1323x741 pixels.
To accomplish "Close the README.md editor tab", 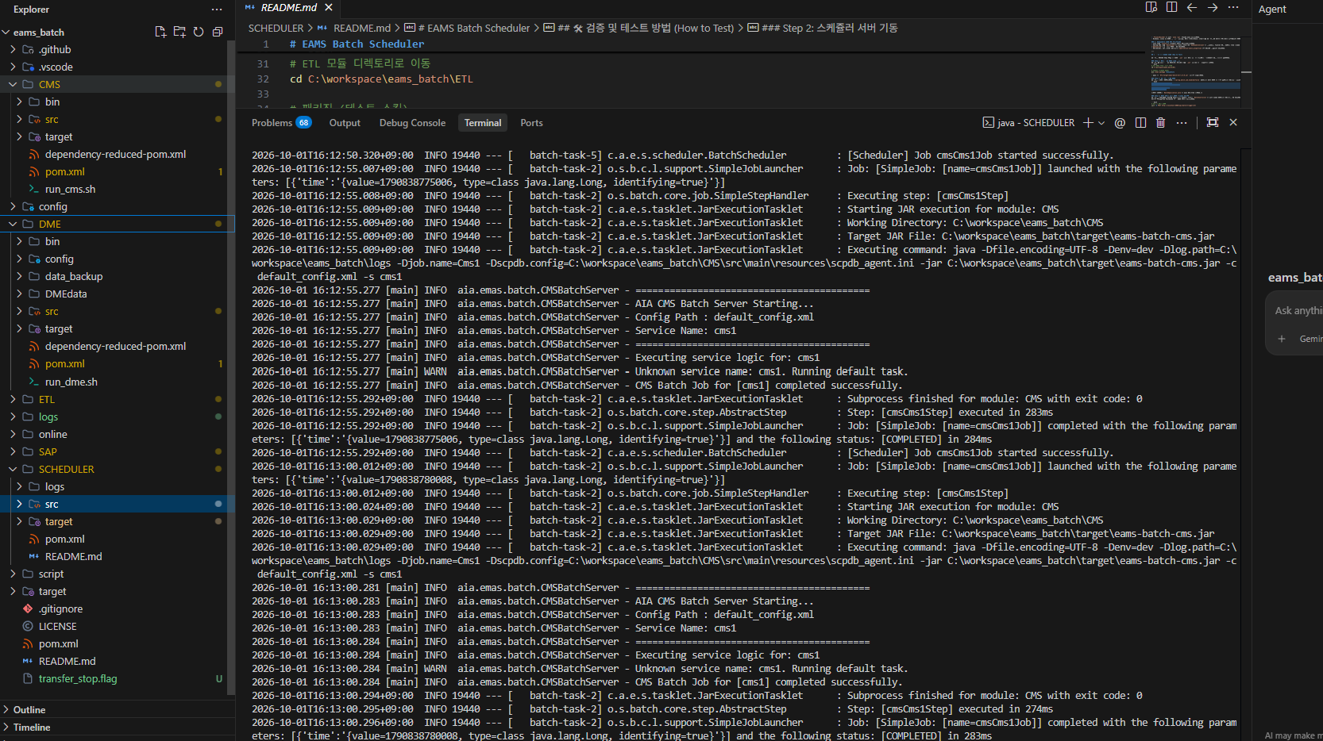I will pos(328,7).
